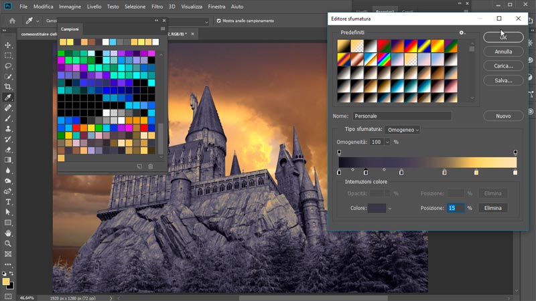Select the Eraser tool
This screenshot has width=536, height=301.
8,149
